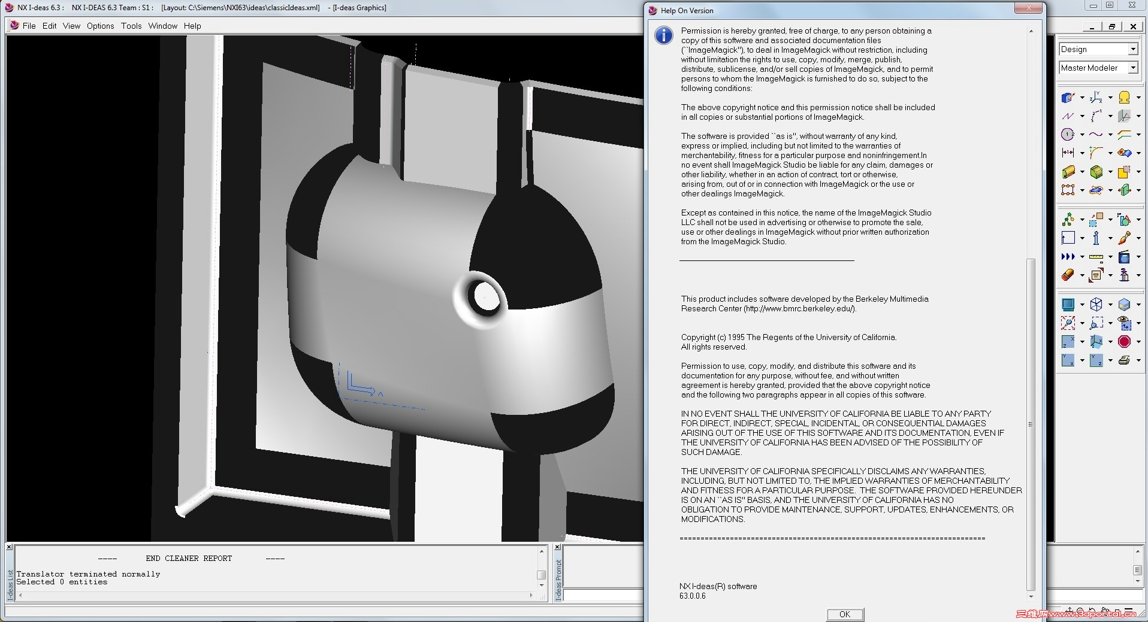
Task: Close the I-deas List panel
Action: pos(10,547)
